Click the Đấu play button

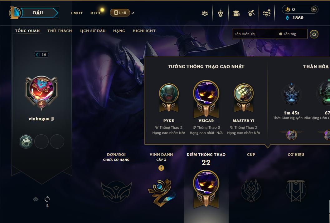pos(38,13)
